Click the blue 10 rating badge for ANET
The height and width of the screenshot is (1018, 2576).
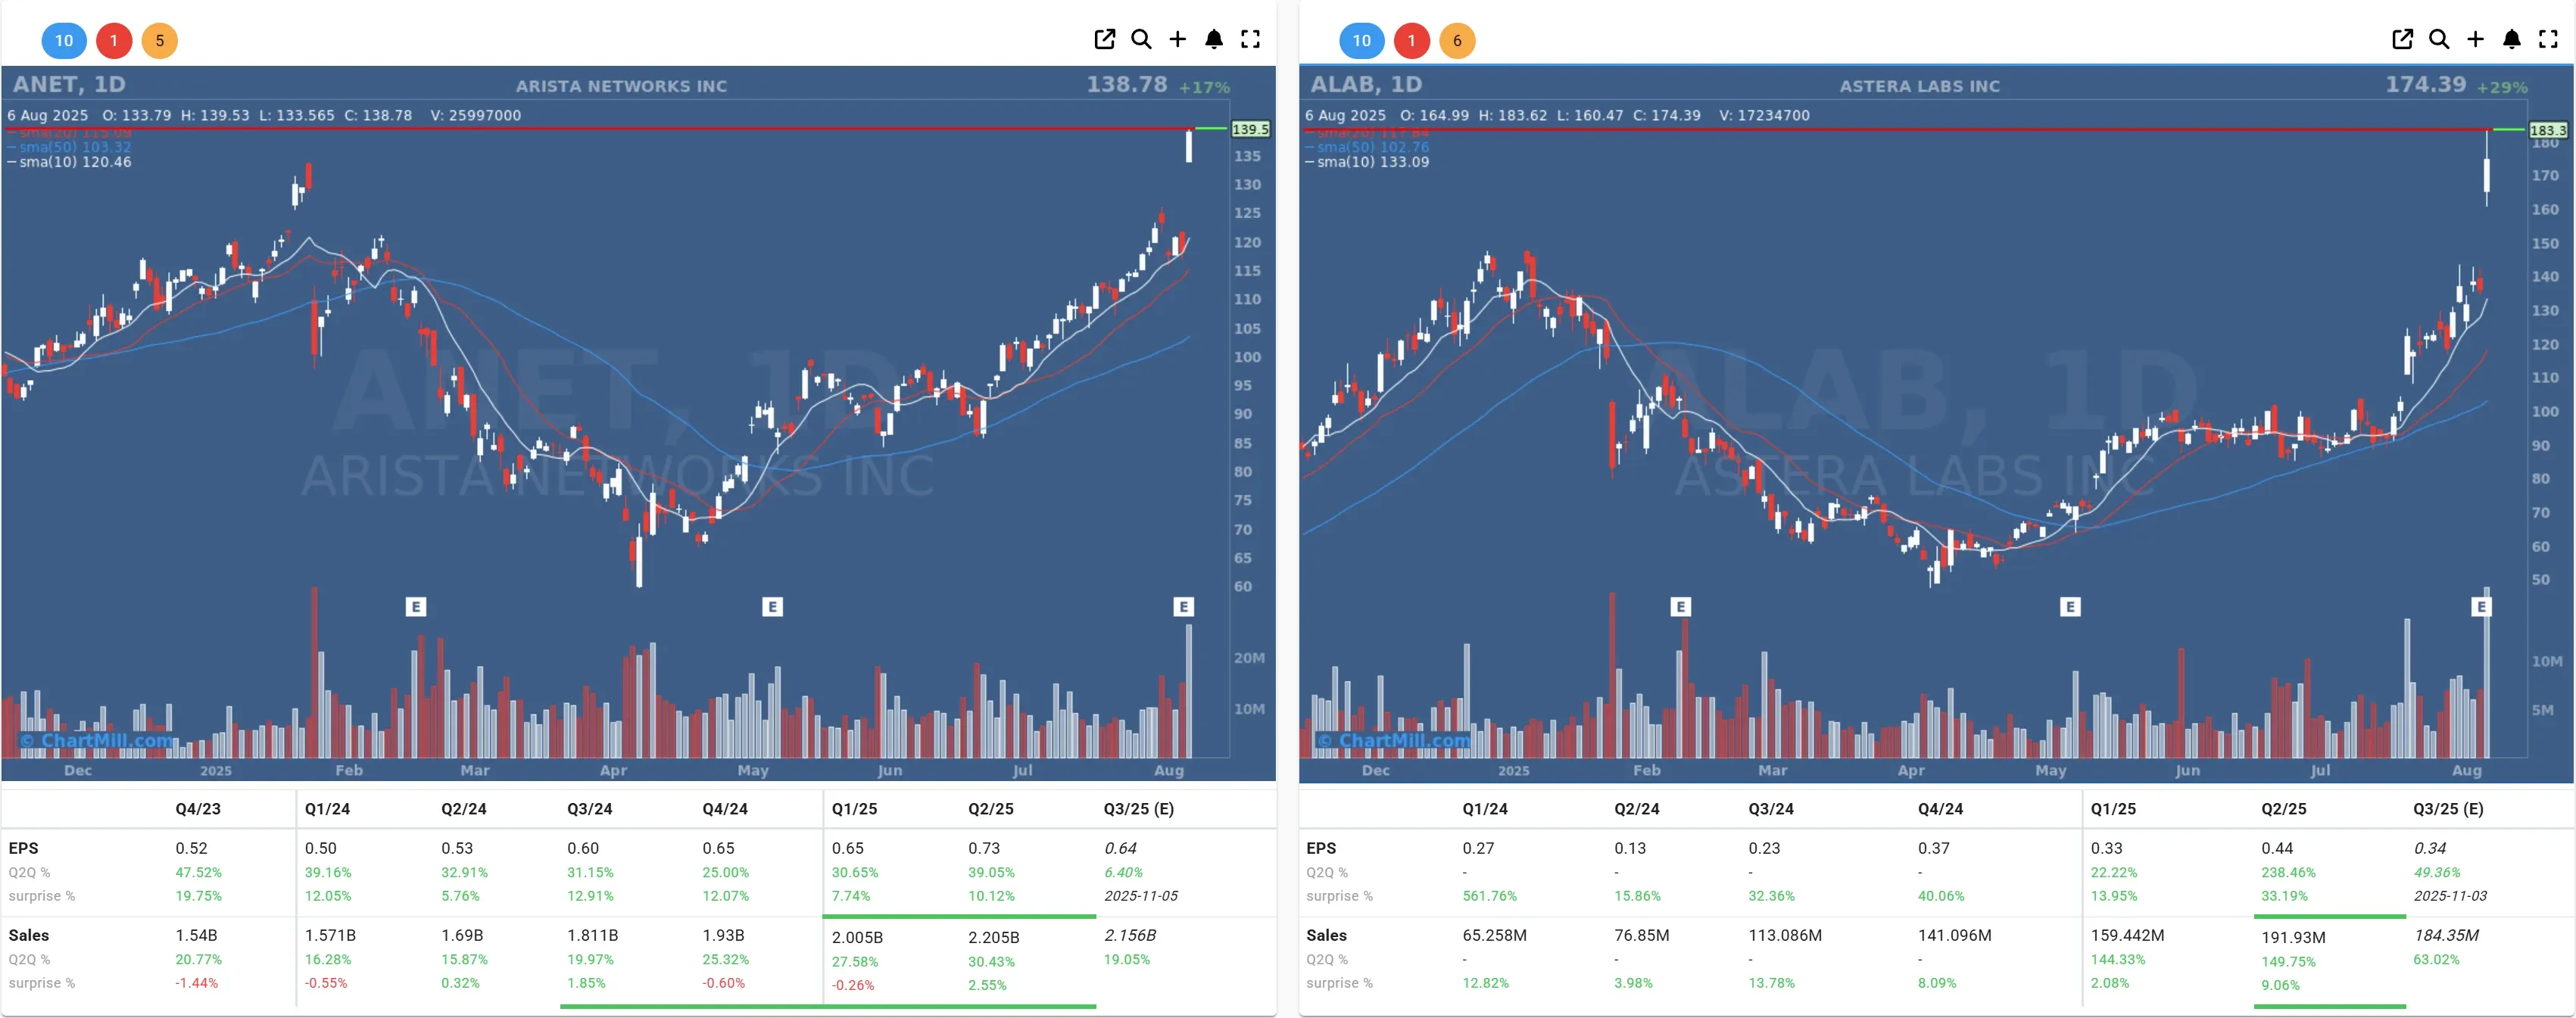[64, 41]
